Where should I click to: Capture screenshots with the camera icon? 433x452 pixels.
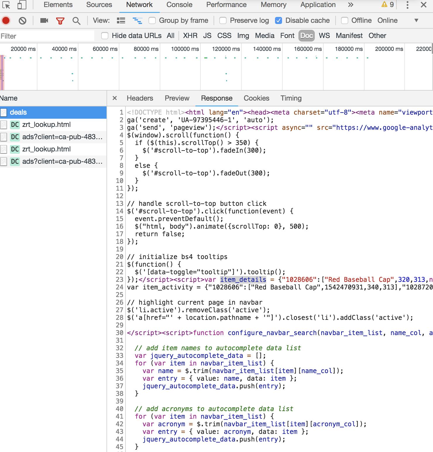44,20
